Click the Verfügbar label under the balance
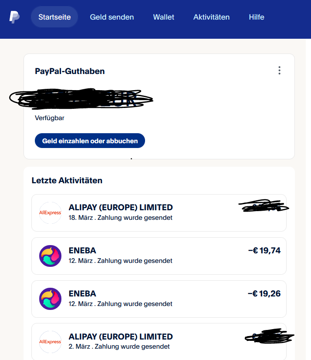 50,118
